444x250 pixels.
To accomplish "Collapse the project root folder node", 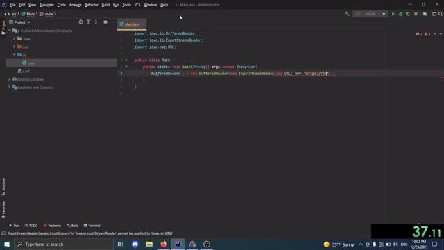I will [x=9, y=31].
